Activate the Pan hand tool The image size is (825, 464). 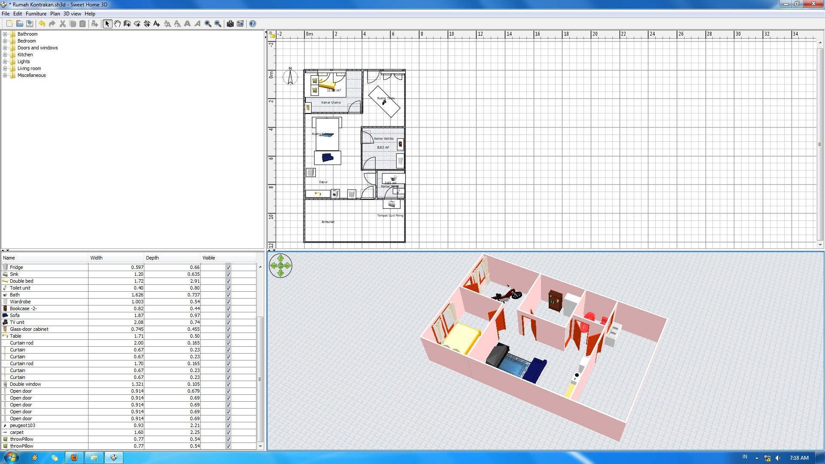[117, 24]
